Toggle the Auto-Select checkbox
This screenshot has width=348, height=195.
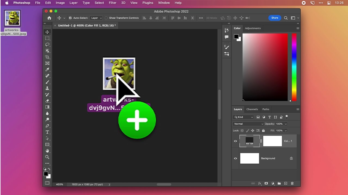(70, 18)
